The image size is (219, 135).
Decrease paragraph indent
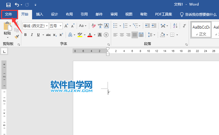point(148,26)
